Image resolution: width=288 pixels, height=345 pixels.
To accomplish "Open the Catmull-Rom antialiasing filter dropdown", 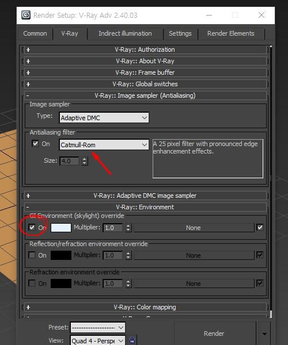I will [104, 145].
